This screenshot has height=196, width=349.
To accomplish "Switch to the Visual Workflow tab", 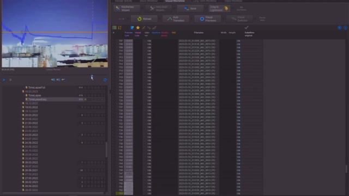I will pyautogui.click(x=175, y=1).
